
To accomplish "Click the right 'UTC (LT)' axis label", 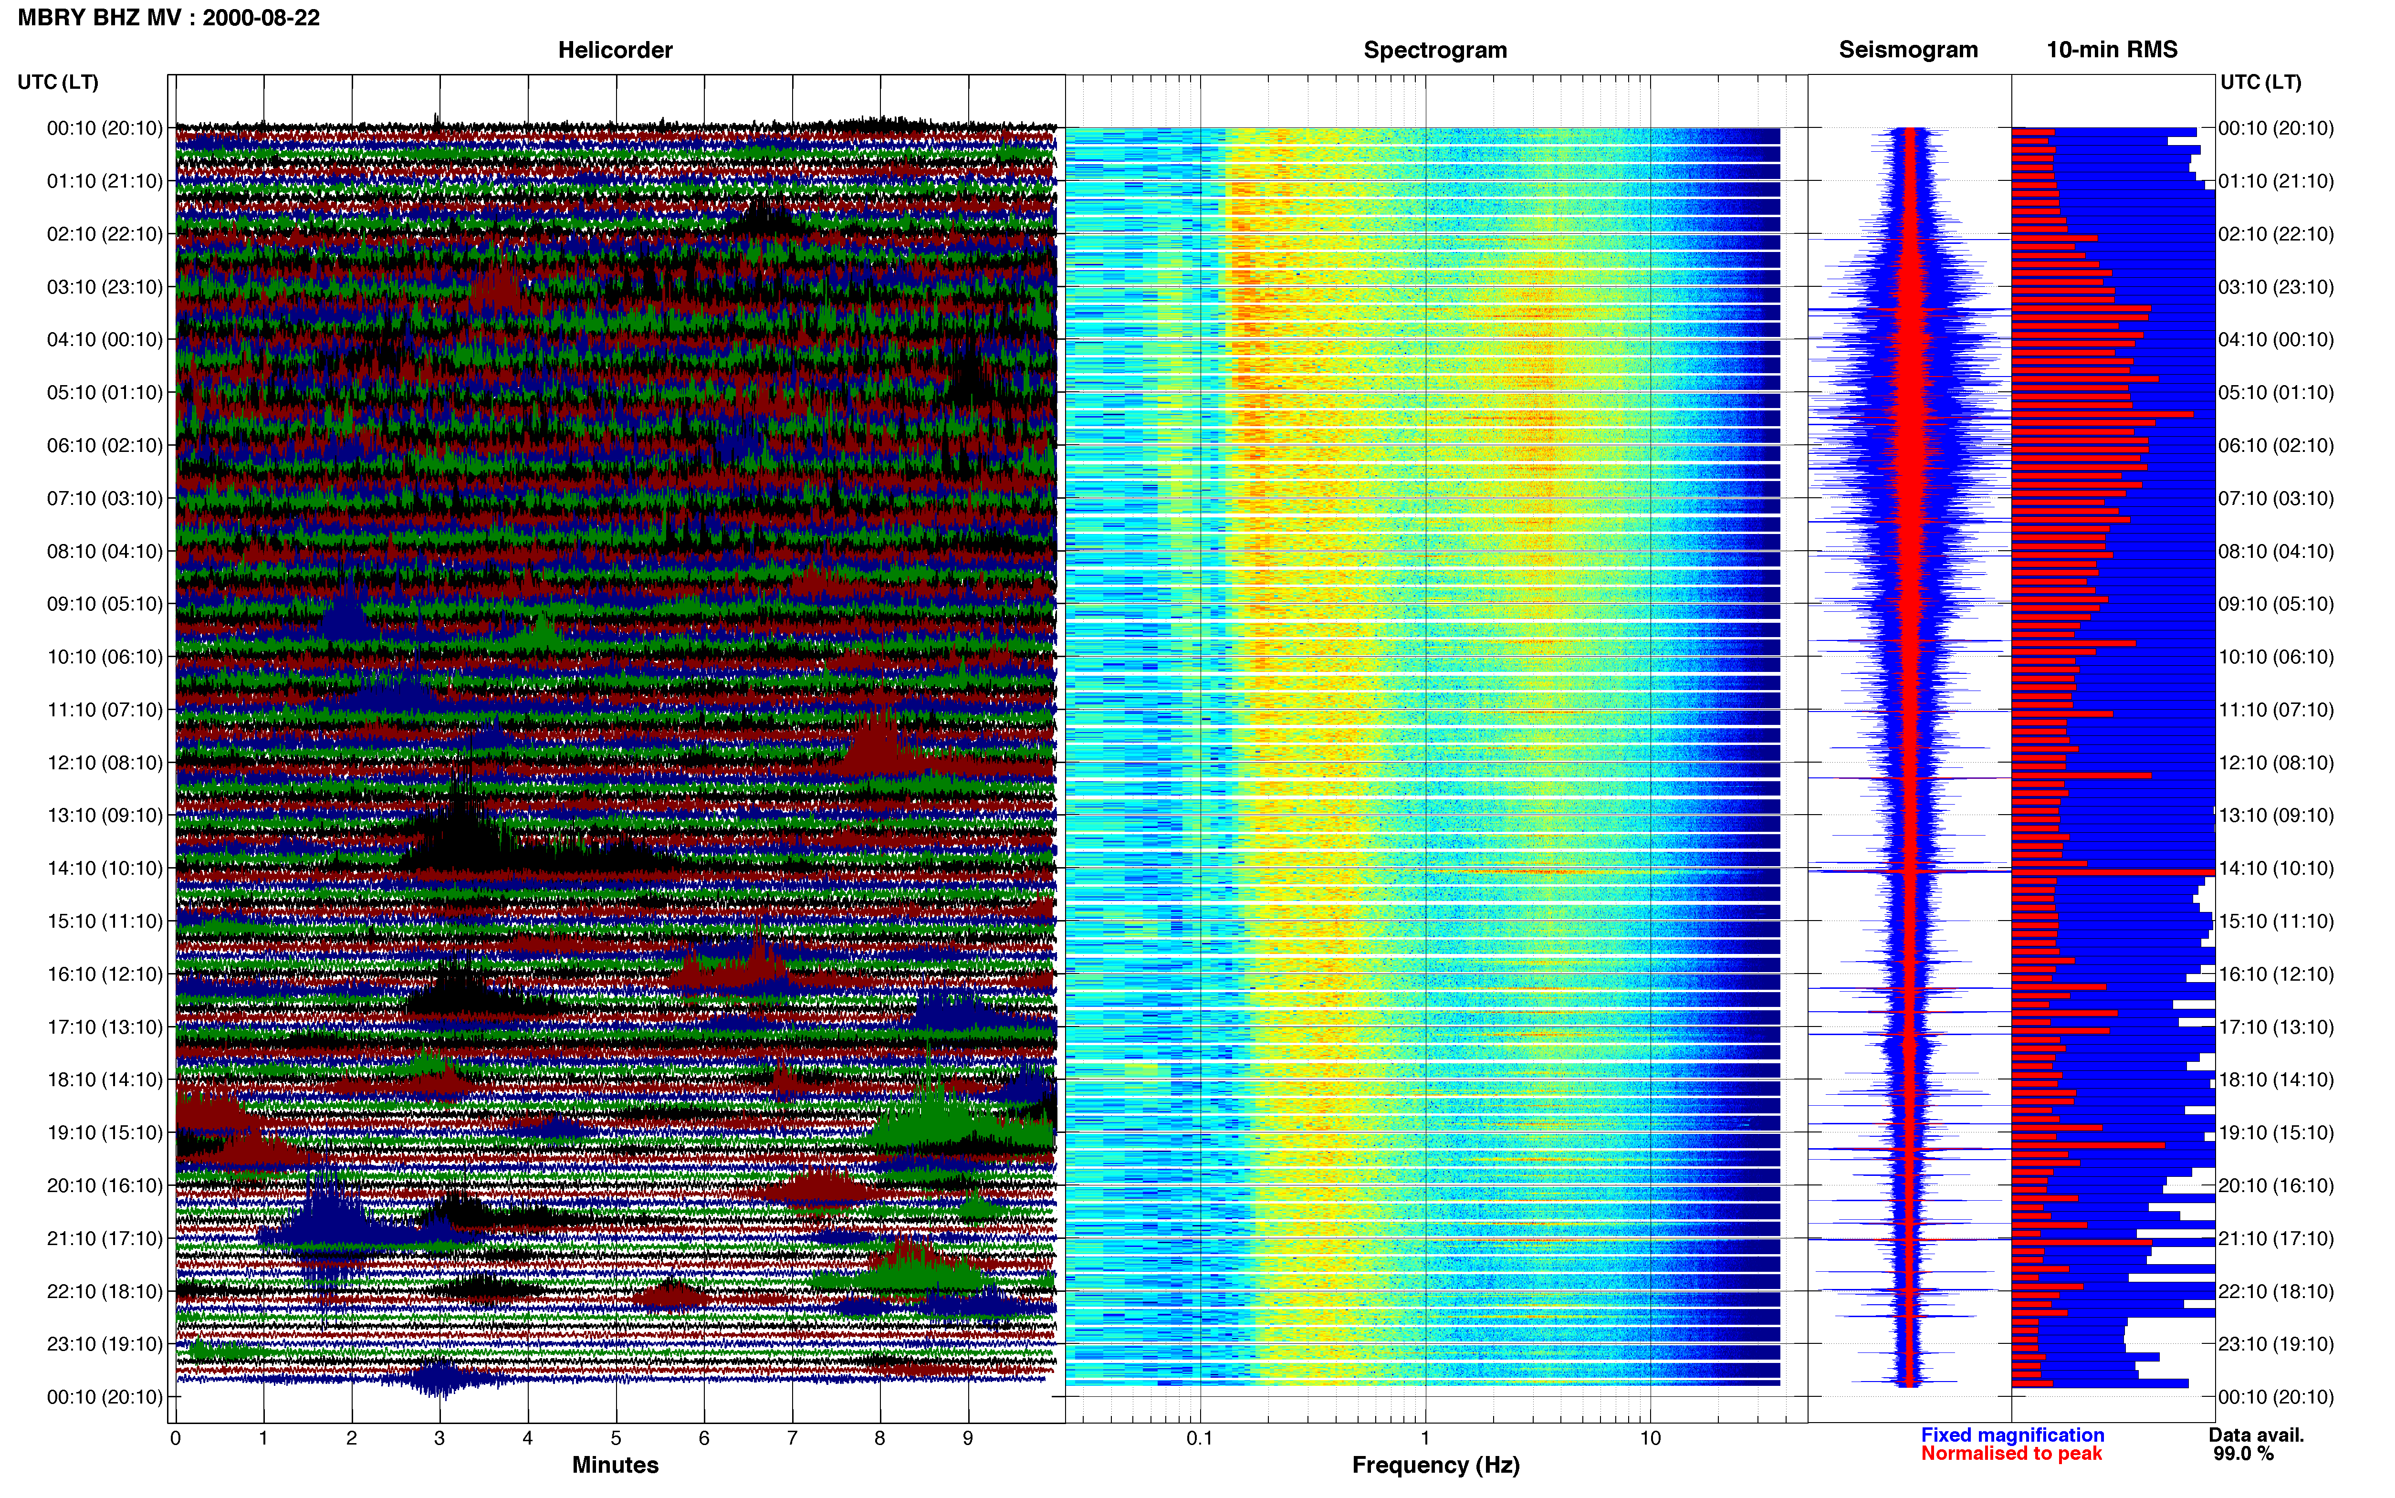I will point(2260,82).
